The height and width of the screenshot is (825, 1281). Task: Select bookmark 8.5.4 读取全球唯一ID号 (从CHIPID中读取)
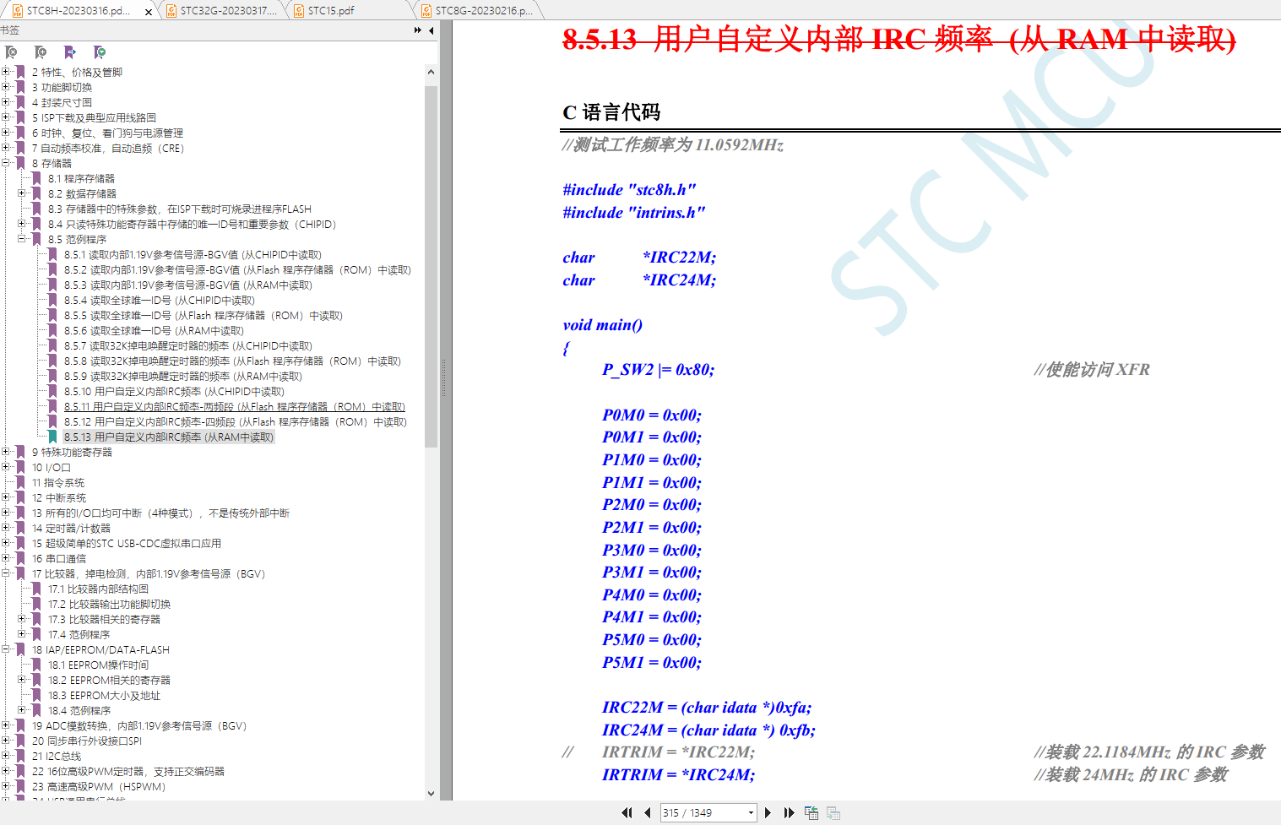click(160, 301)
